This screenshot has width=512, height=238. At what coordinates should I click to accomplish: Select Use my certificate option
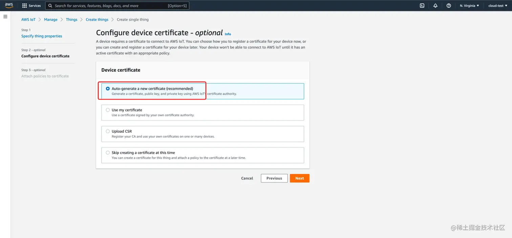202,112
